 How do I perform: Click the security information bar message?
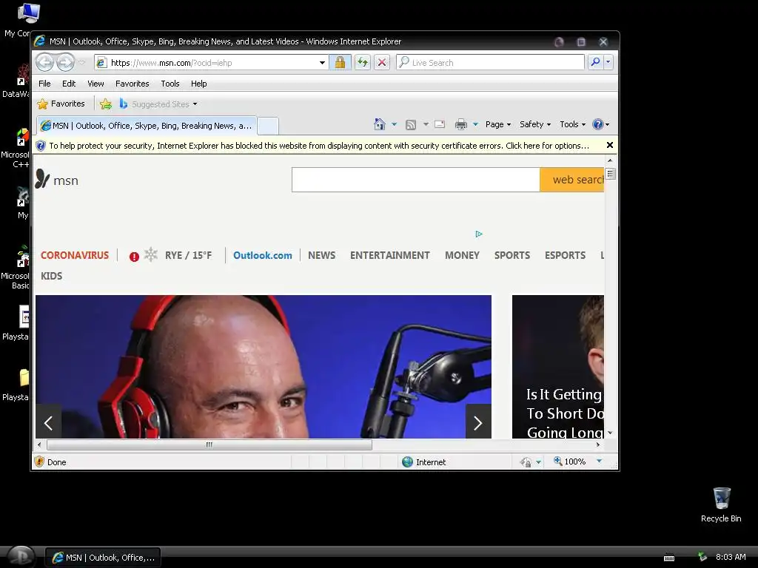[319, 146]
